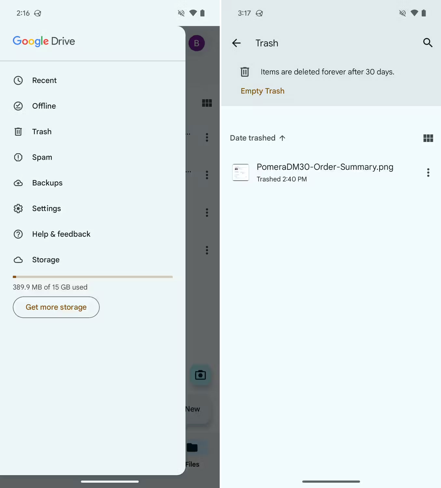Screen dimensions: 441x488
Task: Open the search icon in Trash
Action: click(x=428, y=43)
